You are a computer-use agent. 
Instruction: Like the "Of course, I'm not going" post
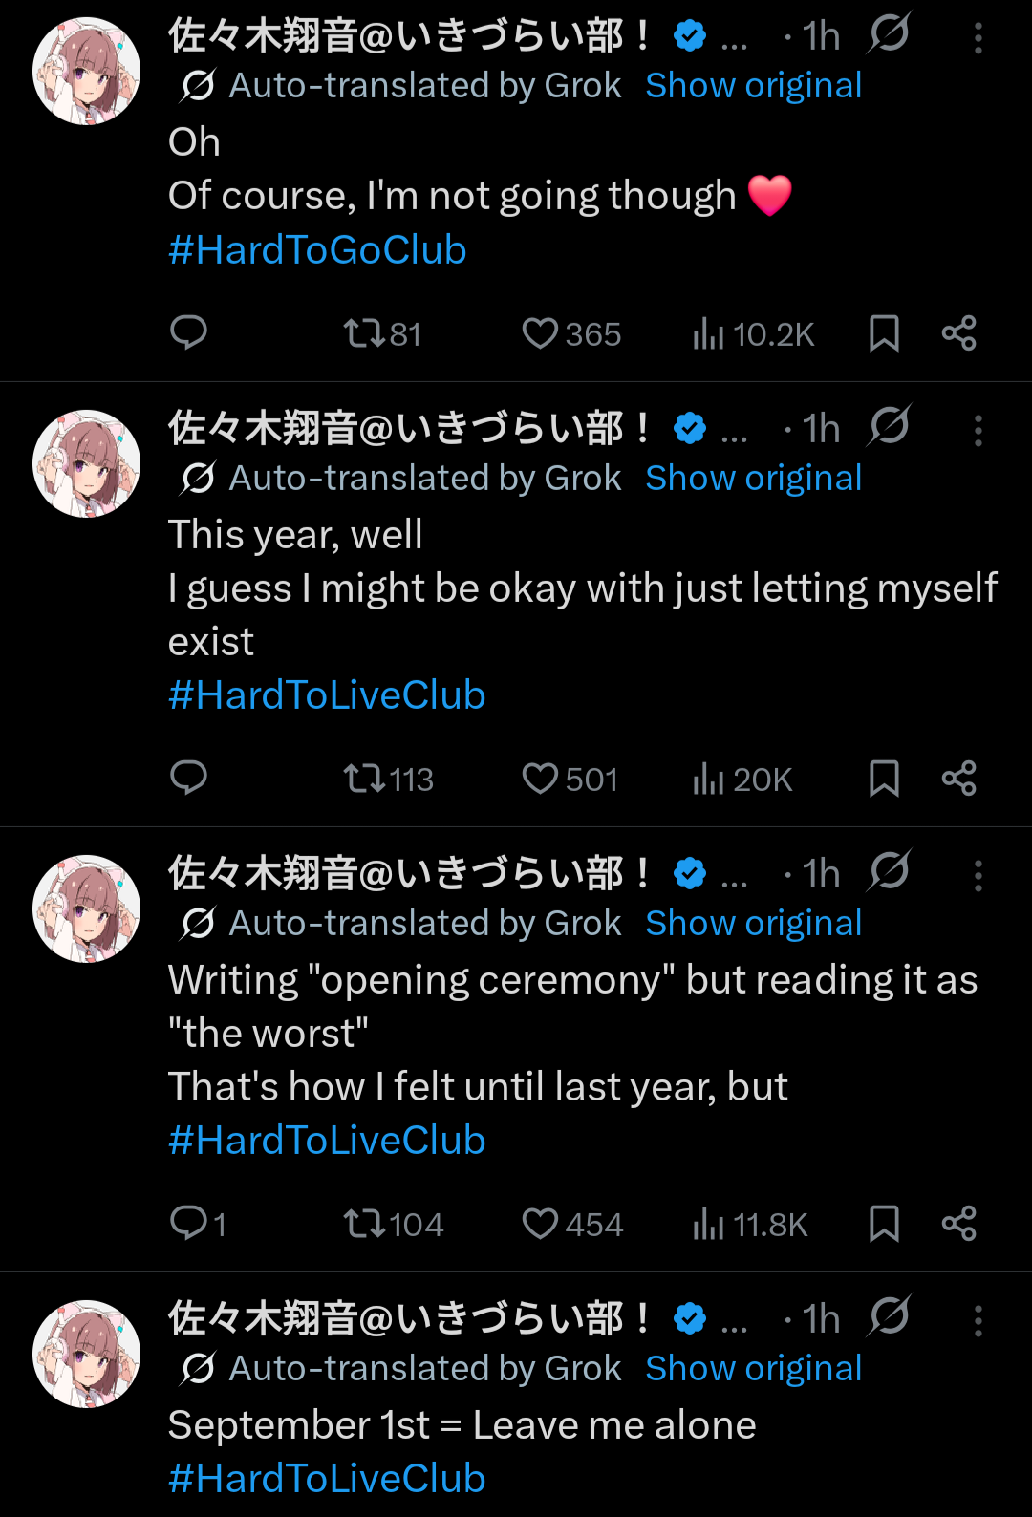pos(571,333)
